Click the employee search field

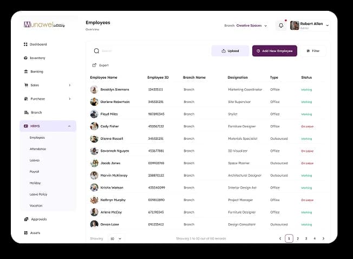tap(151, 51)
